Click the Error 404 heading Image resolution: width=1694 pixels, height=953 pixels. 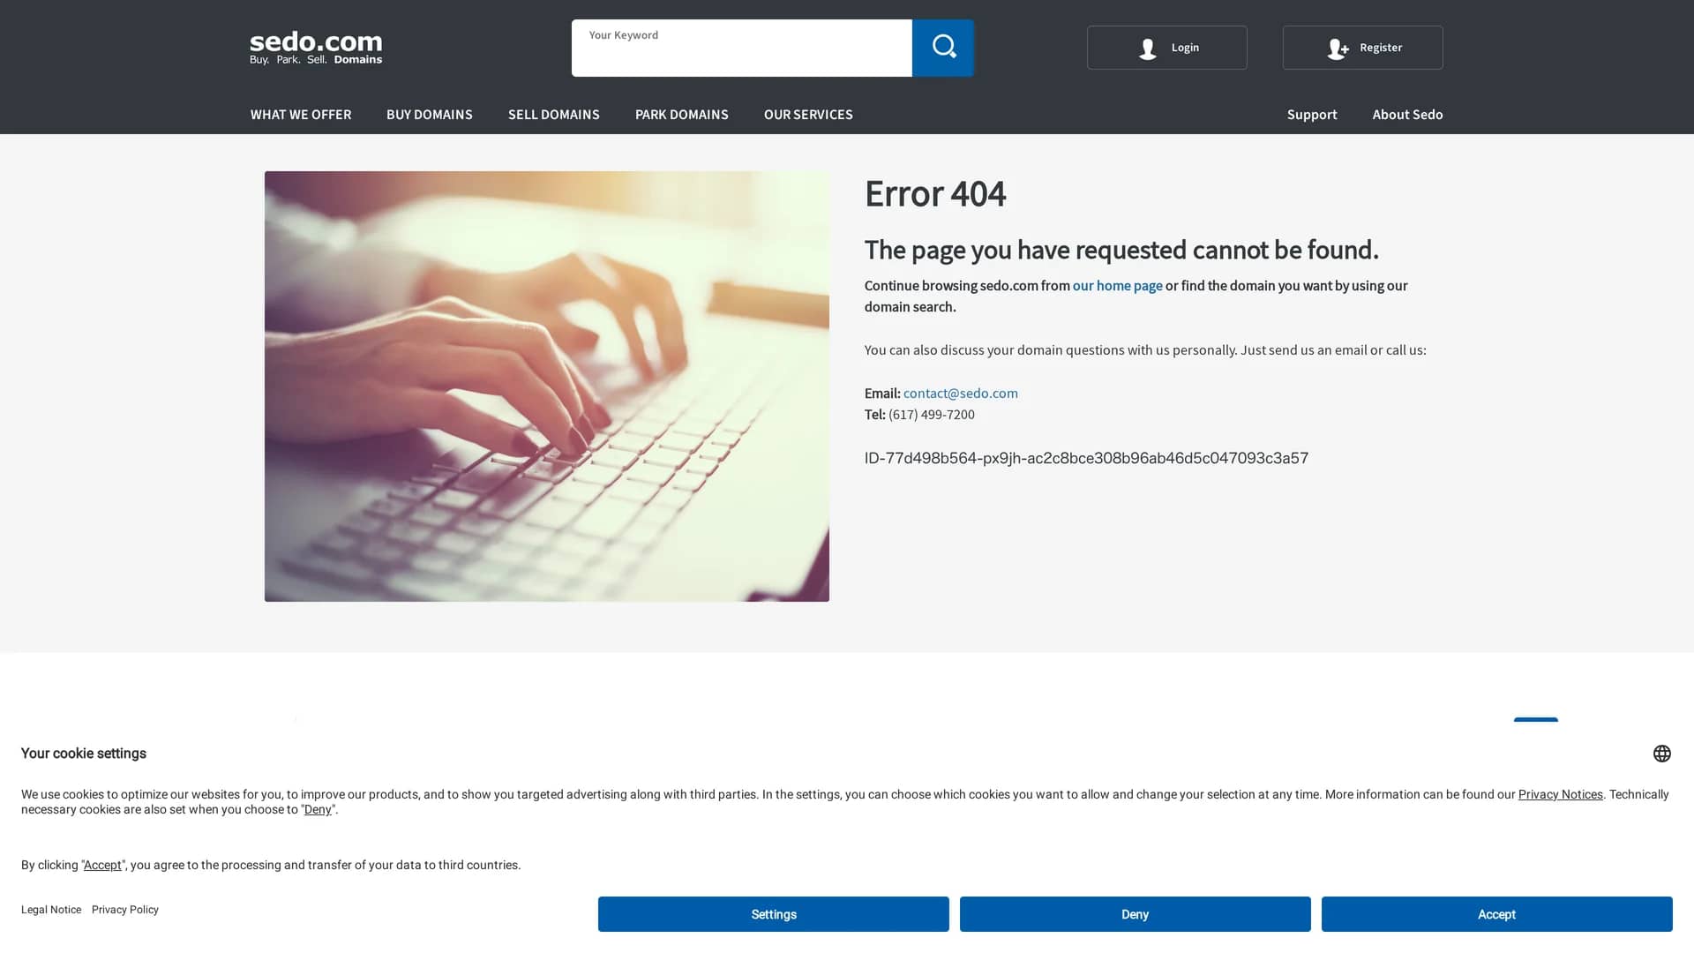(x=935, y=193)
